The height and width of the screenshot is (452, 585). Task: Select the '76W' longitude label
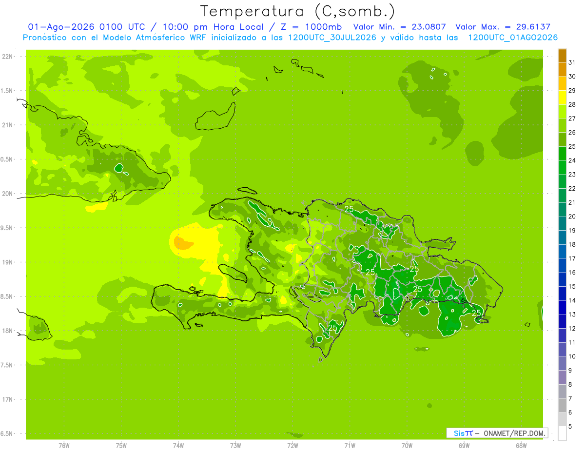(64, 446)
